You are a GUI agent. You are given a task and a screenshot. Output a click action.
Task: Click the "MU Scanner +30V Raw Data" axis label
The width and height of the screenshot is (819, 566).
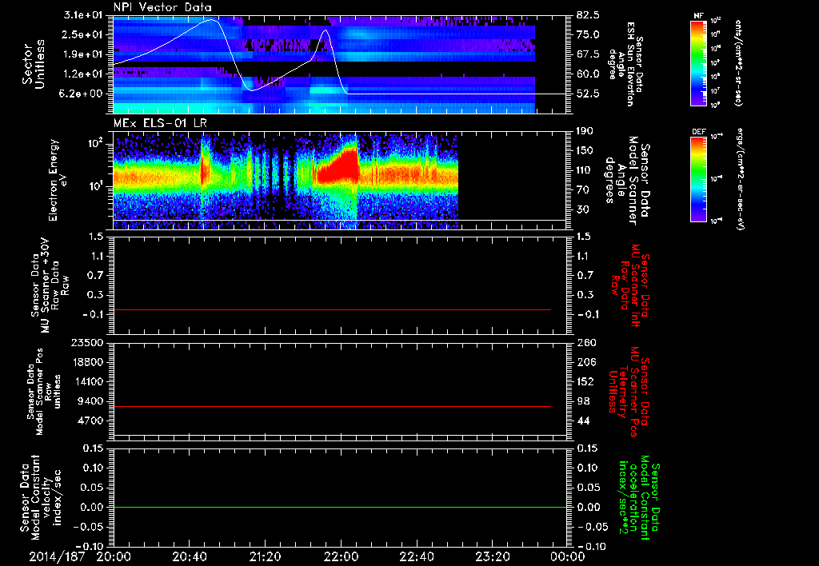point(50,285)
